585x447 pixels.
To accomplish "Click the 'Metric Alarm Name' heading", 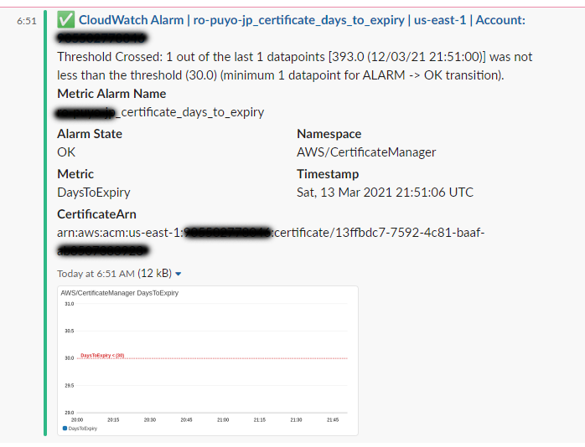I will [x=111, y=94].
